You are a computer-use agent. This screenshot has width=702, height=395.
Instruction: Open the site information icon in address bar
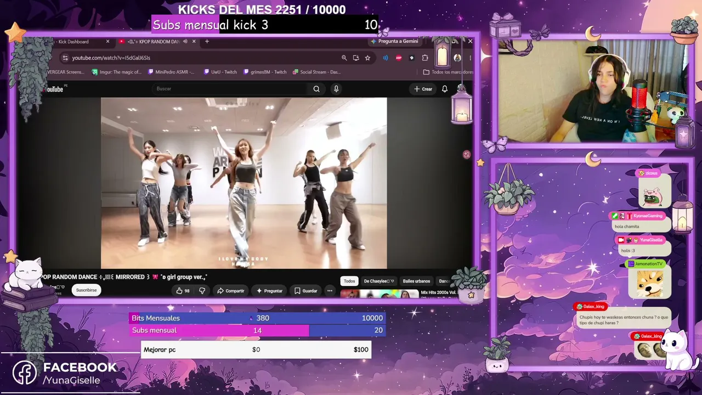click(65, 58)
